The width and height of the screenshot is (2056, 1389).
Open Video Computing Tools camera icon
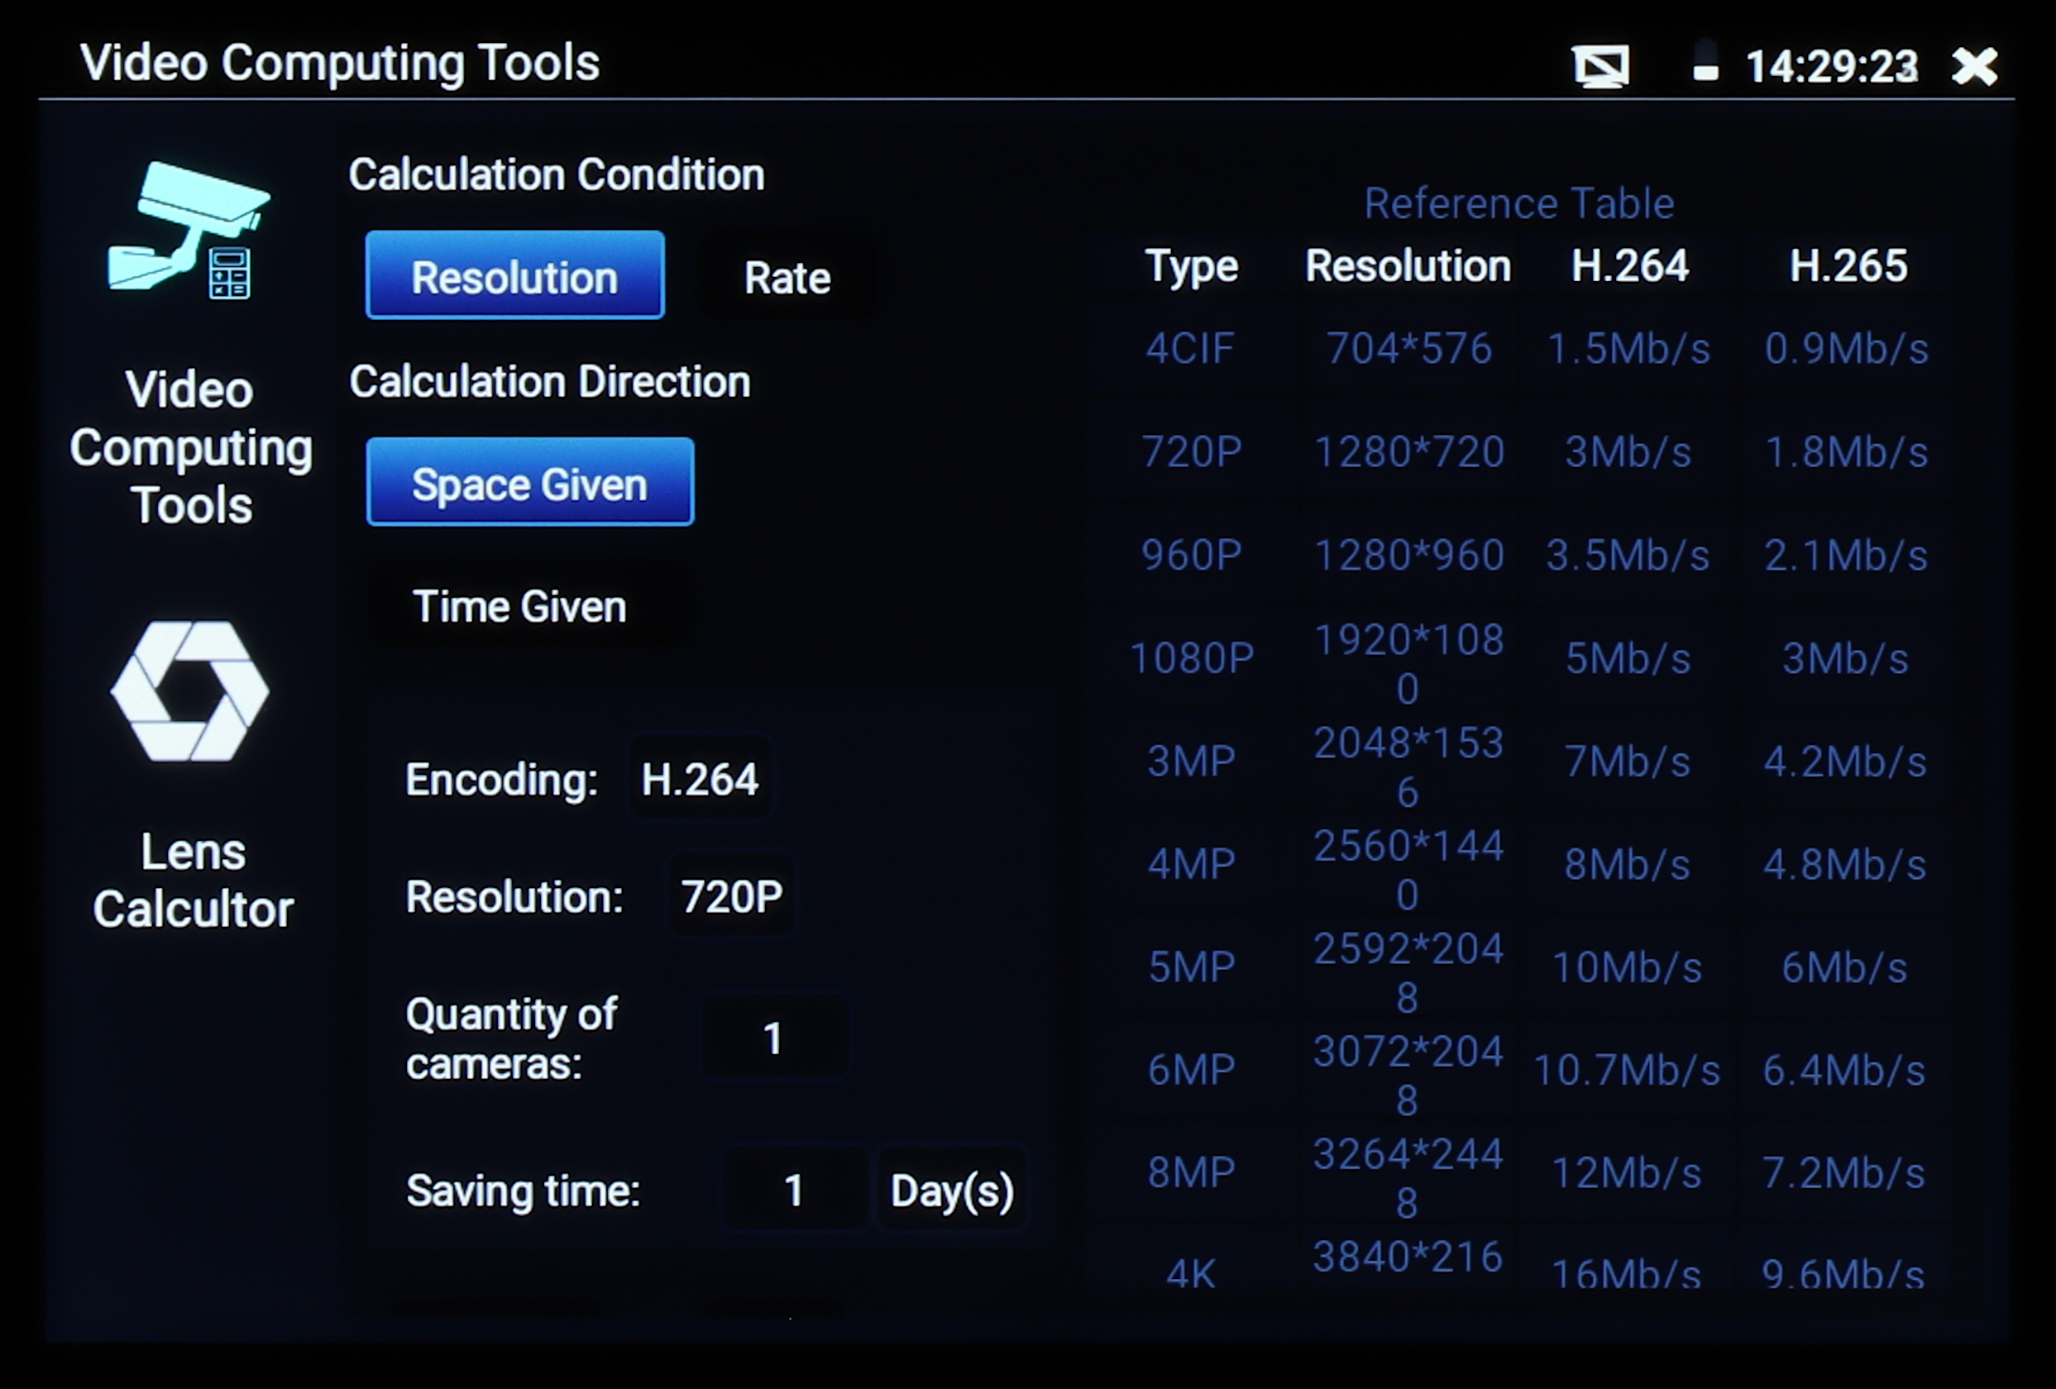point(189,233)
